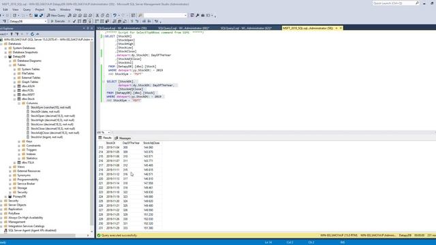This screenshot has width=436, height=245.
Task: Switch to the SQLQuery4.sql tab
Action: click(122, 29)
